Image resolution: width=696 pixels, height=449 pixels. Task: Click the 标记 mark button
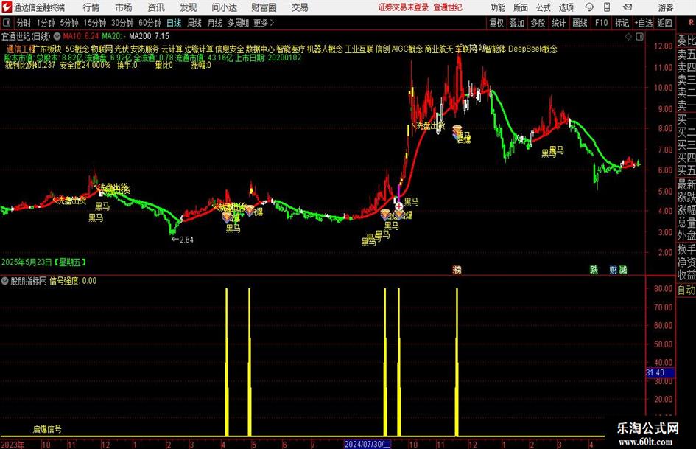pyautogui.click(x=622, y=23)
